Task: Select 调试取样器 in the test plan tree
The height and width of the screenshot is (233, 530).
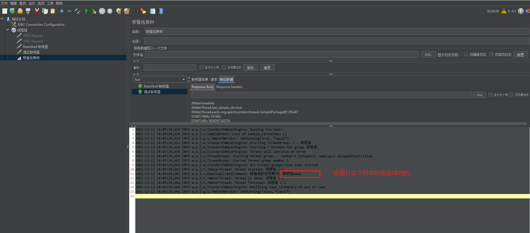Action: 31,52
